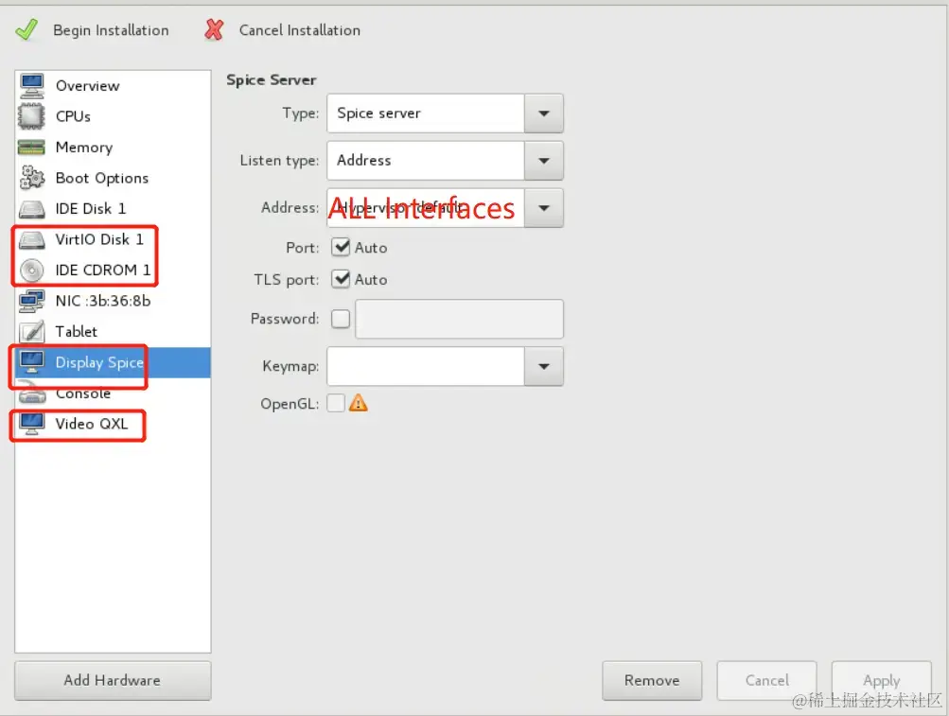Select the Memory RAM stick icon
The width and height of the screenshot is (949, 716).
pos(31,147)
